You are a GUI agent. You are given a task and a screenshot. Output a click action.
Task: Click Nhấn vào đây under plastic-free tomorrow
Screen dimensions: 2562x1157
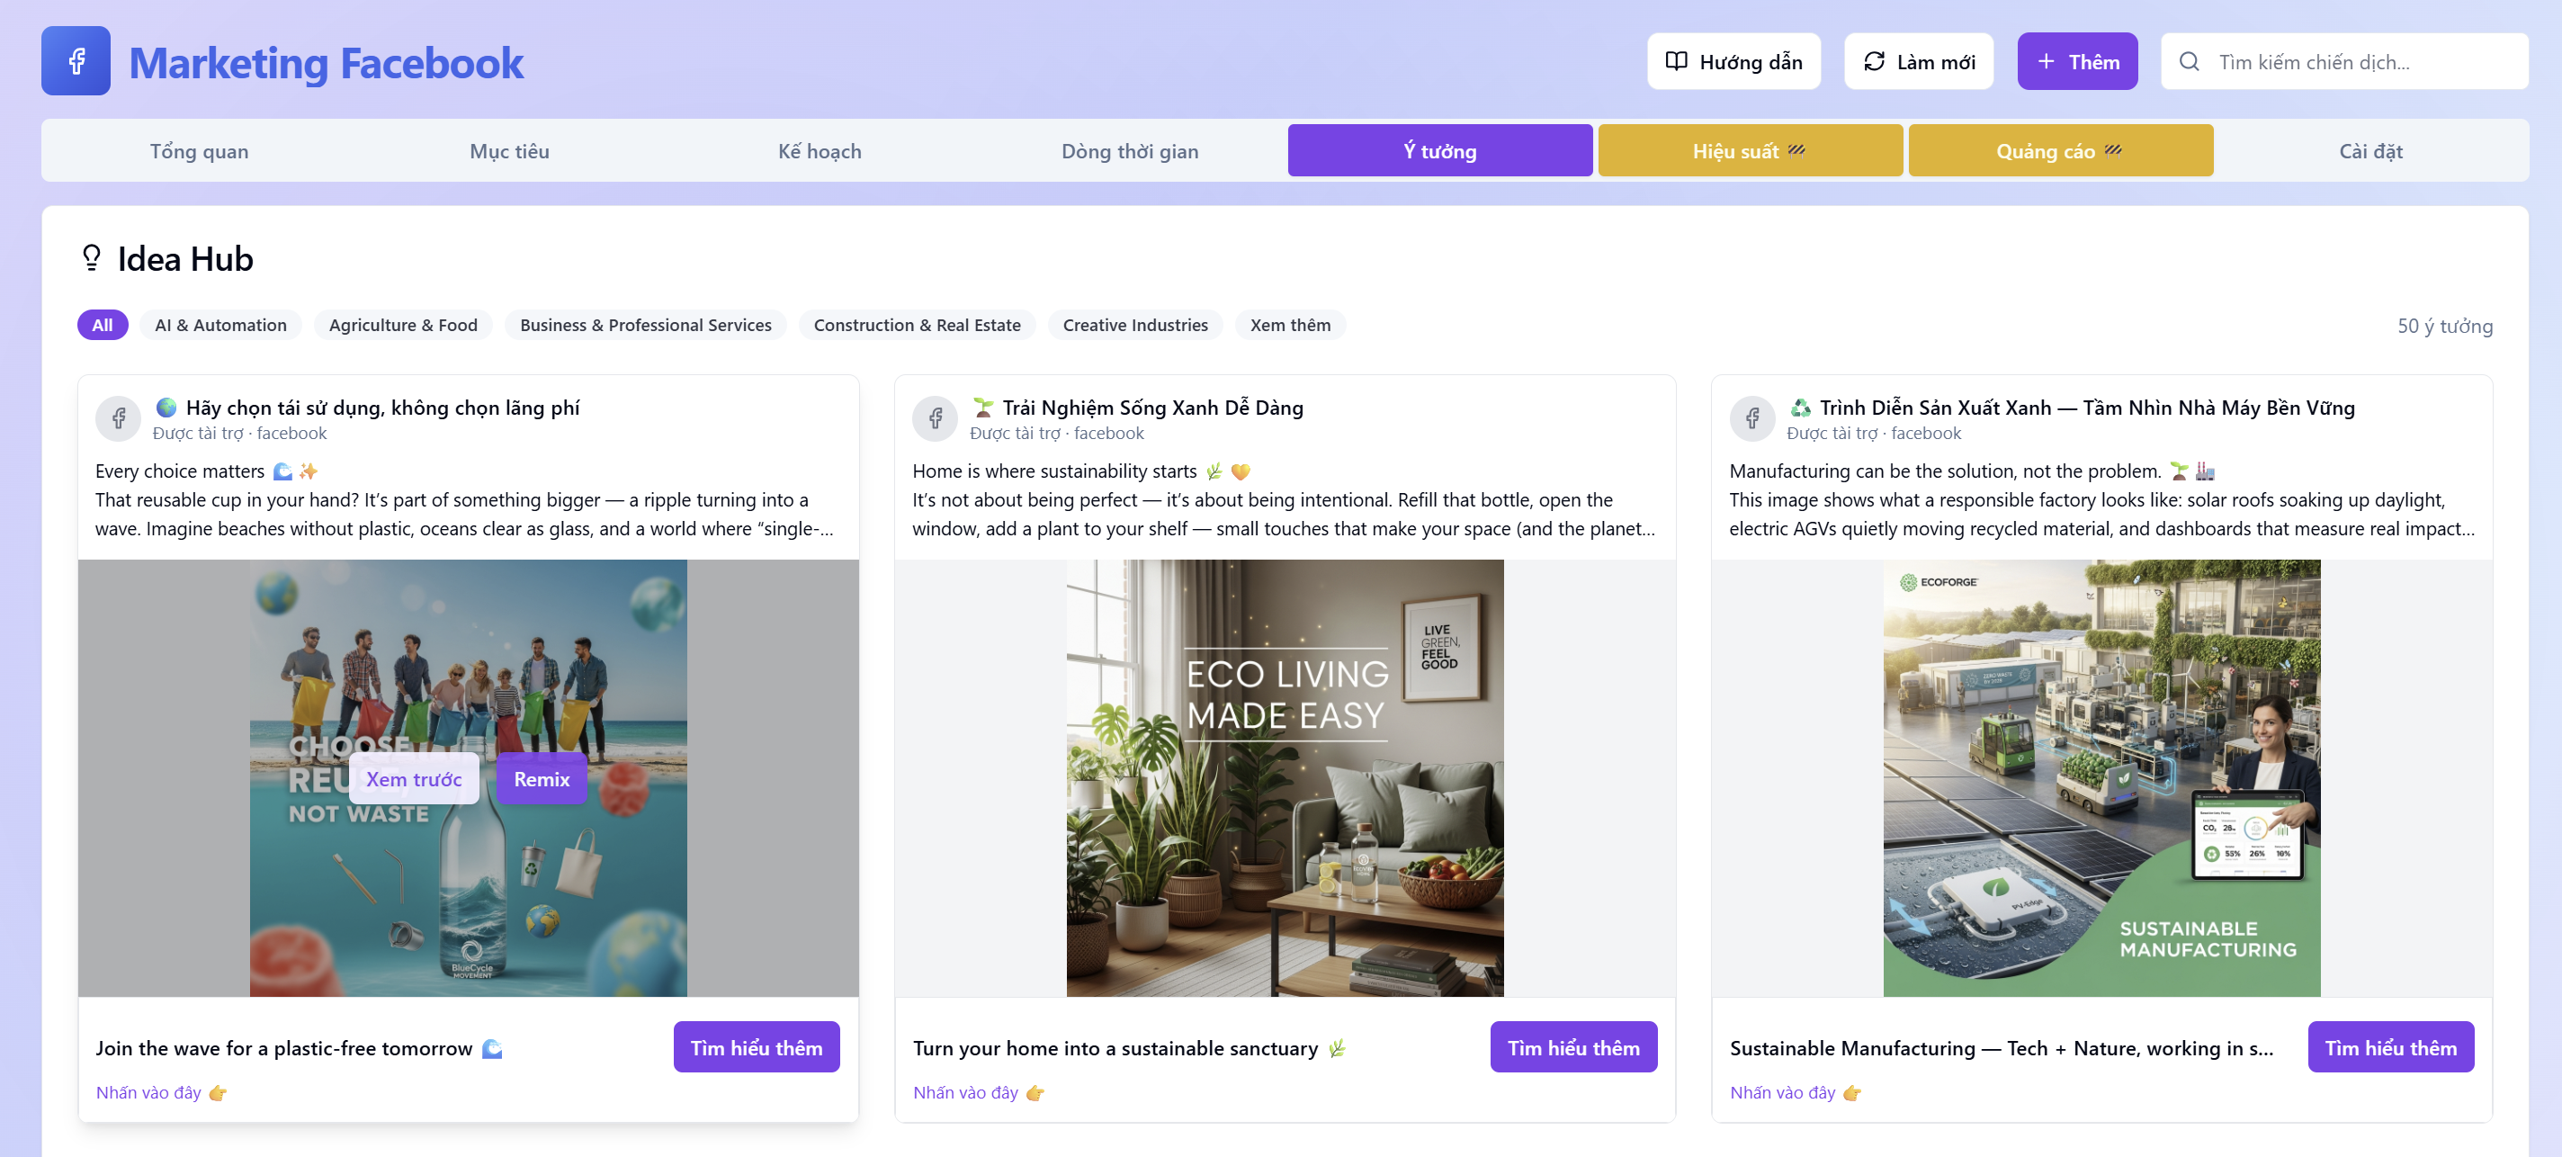[161, 1092]
